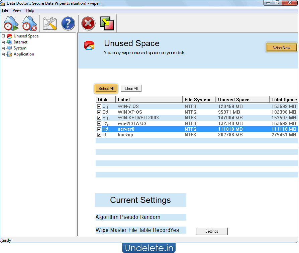The width and height of the screenshot is (299, 253).
Task: Click the Unused Space header disk icon
Action: pos(89,45)
